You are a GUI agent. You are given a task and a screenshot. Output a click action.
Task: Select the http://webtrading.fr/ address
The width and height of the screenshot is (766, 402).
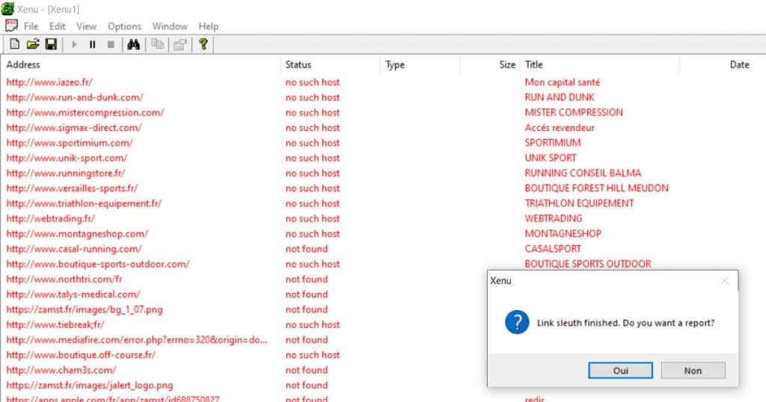tap(50, 218)
